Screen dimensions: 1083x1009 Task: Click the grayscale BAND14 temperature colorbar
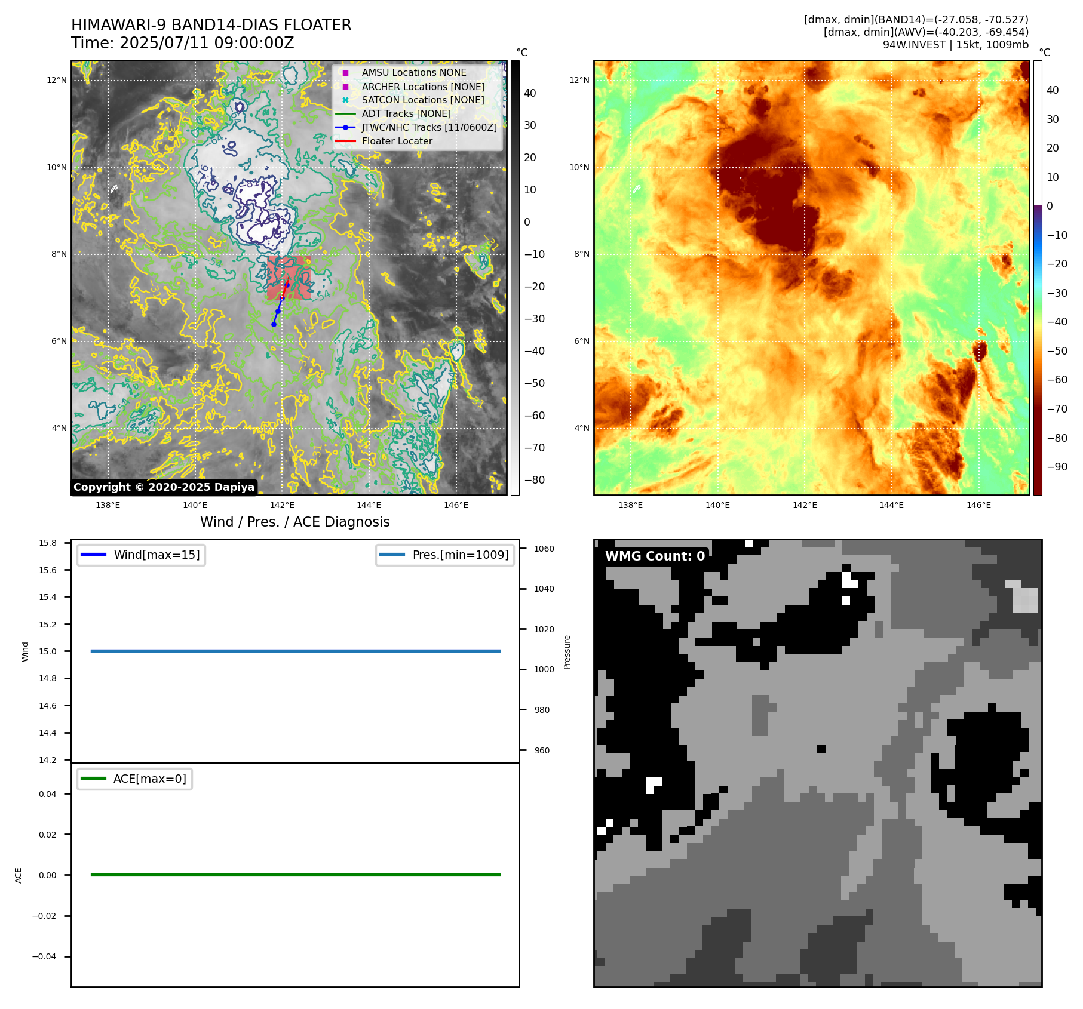[x=515, y=278]
